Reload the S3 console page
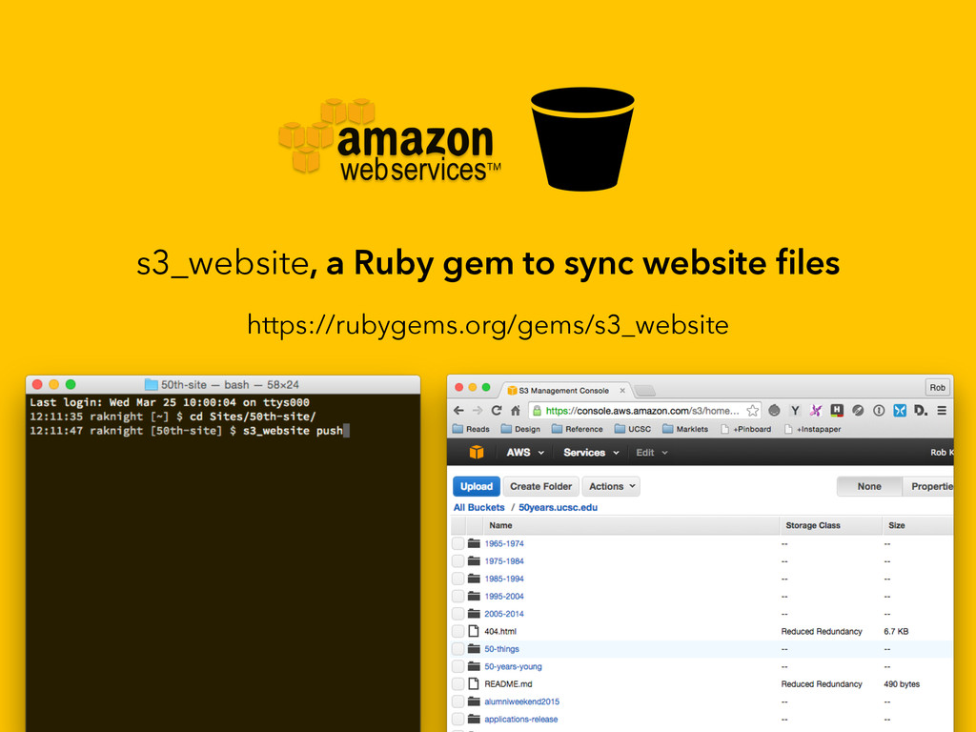 coord(496,411)
